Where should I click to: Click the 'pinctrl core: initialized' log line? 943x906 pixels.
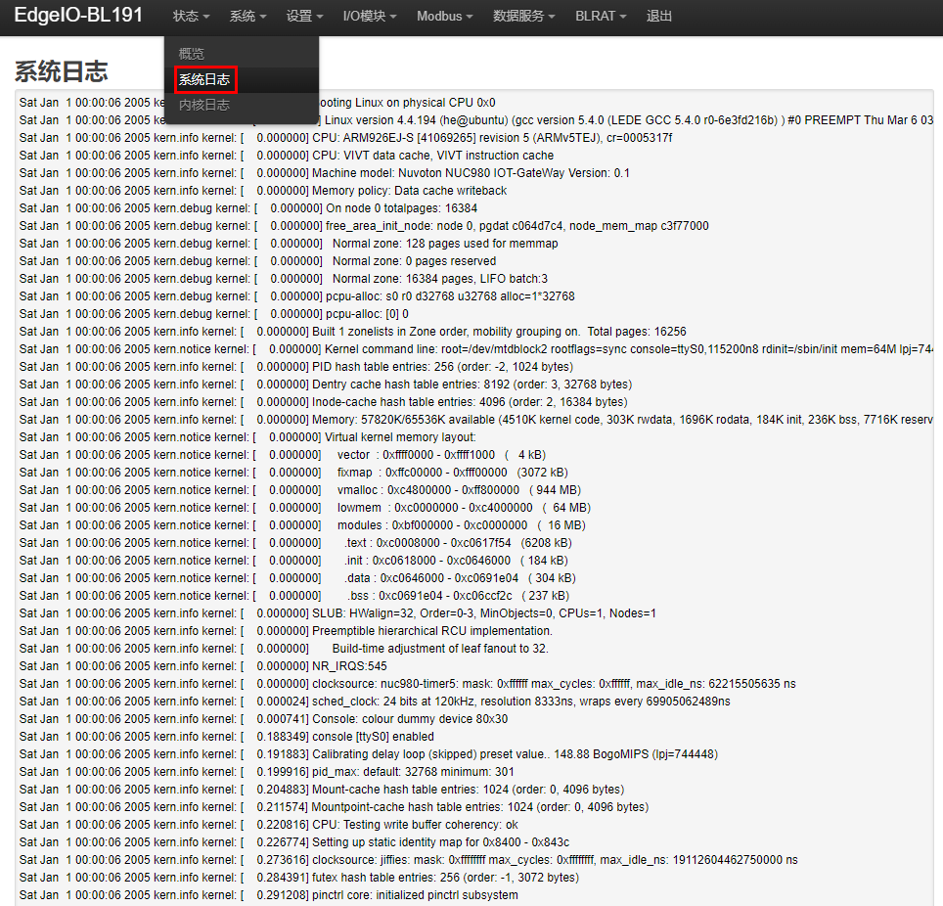click(x=269, y=895)
